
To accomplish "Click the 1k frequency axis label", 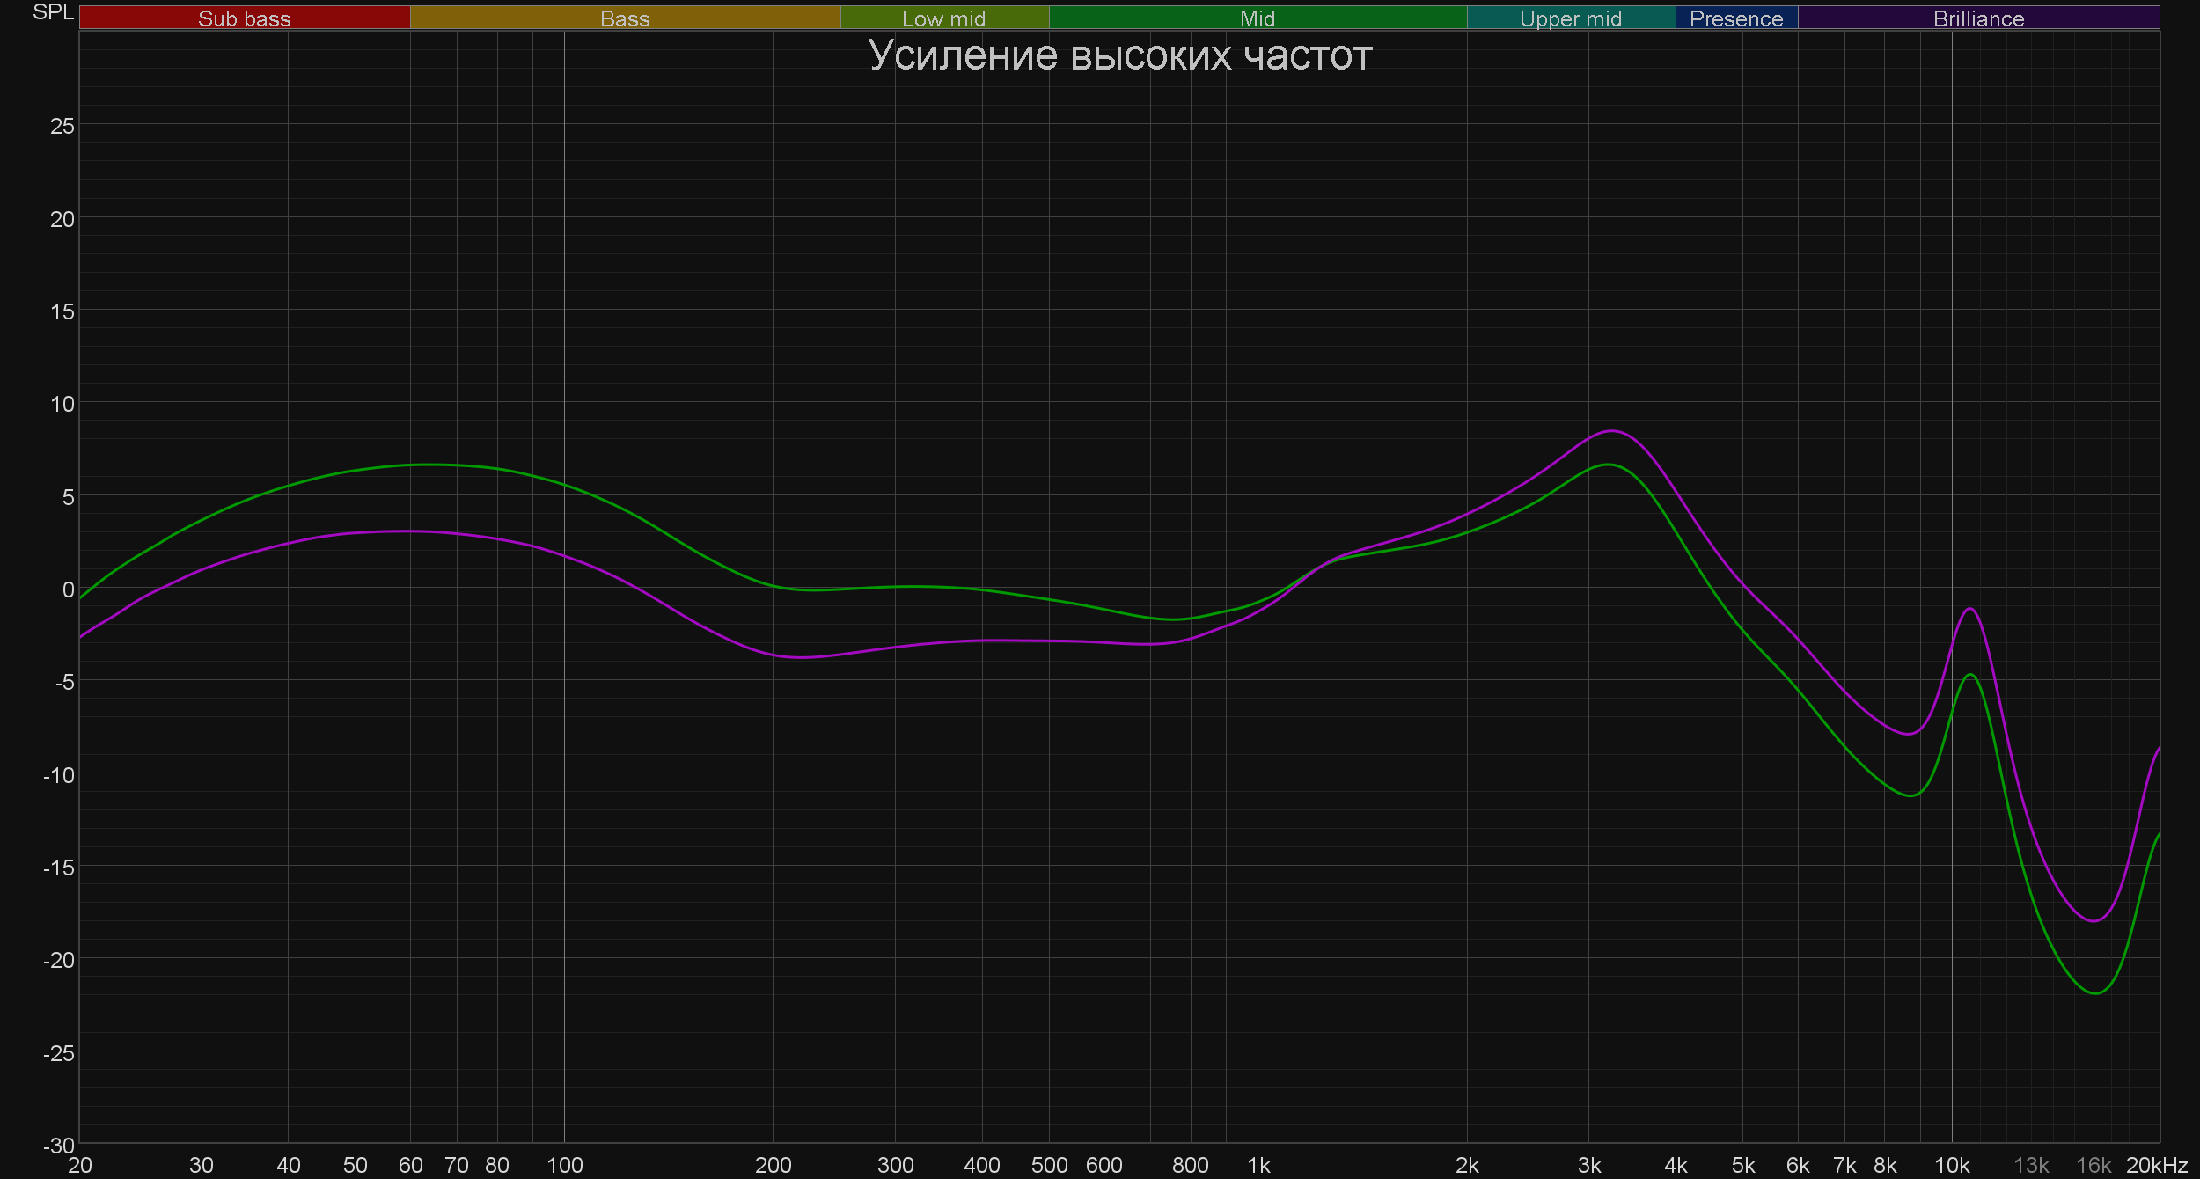I will pos(1258,1165).
